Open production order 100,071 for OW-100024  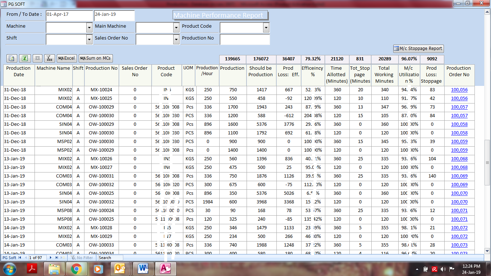click(x=459, y=211)
